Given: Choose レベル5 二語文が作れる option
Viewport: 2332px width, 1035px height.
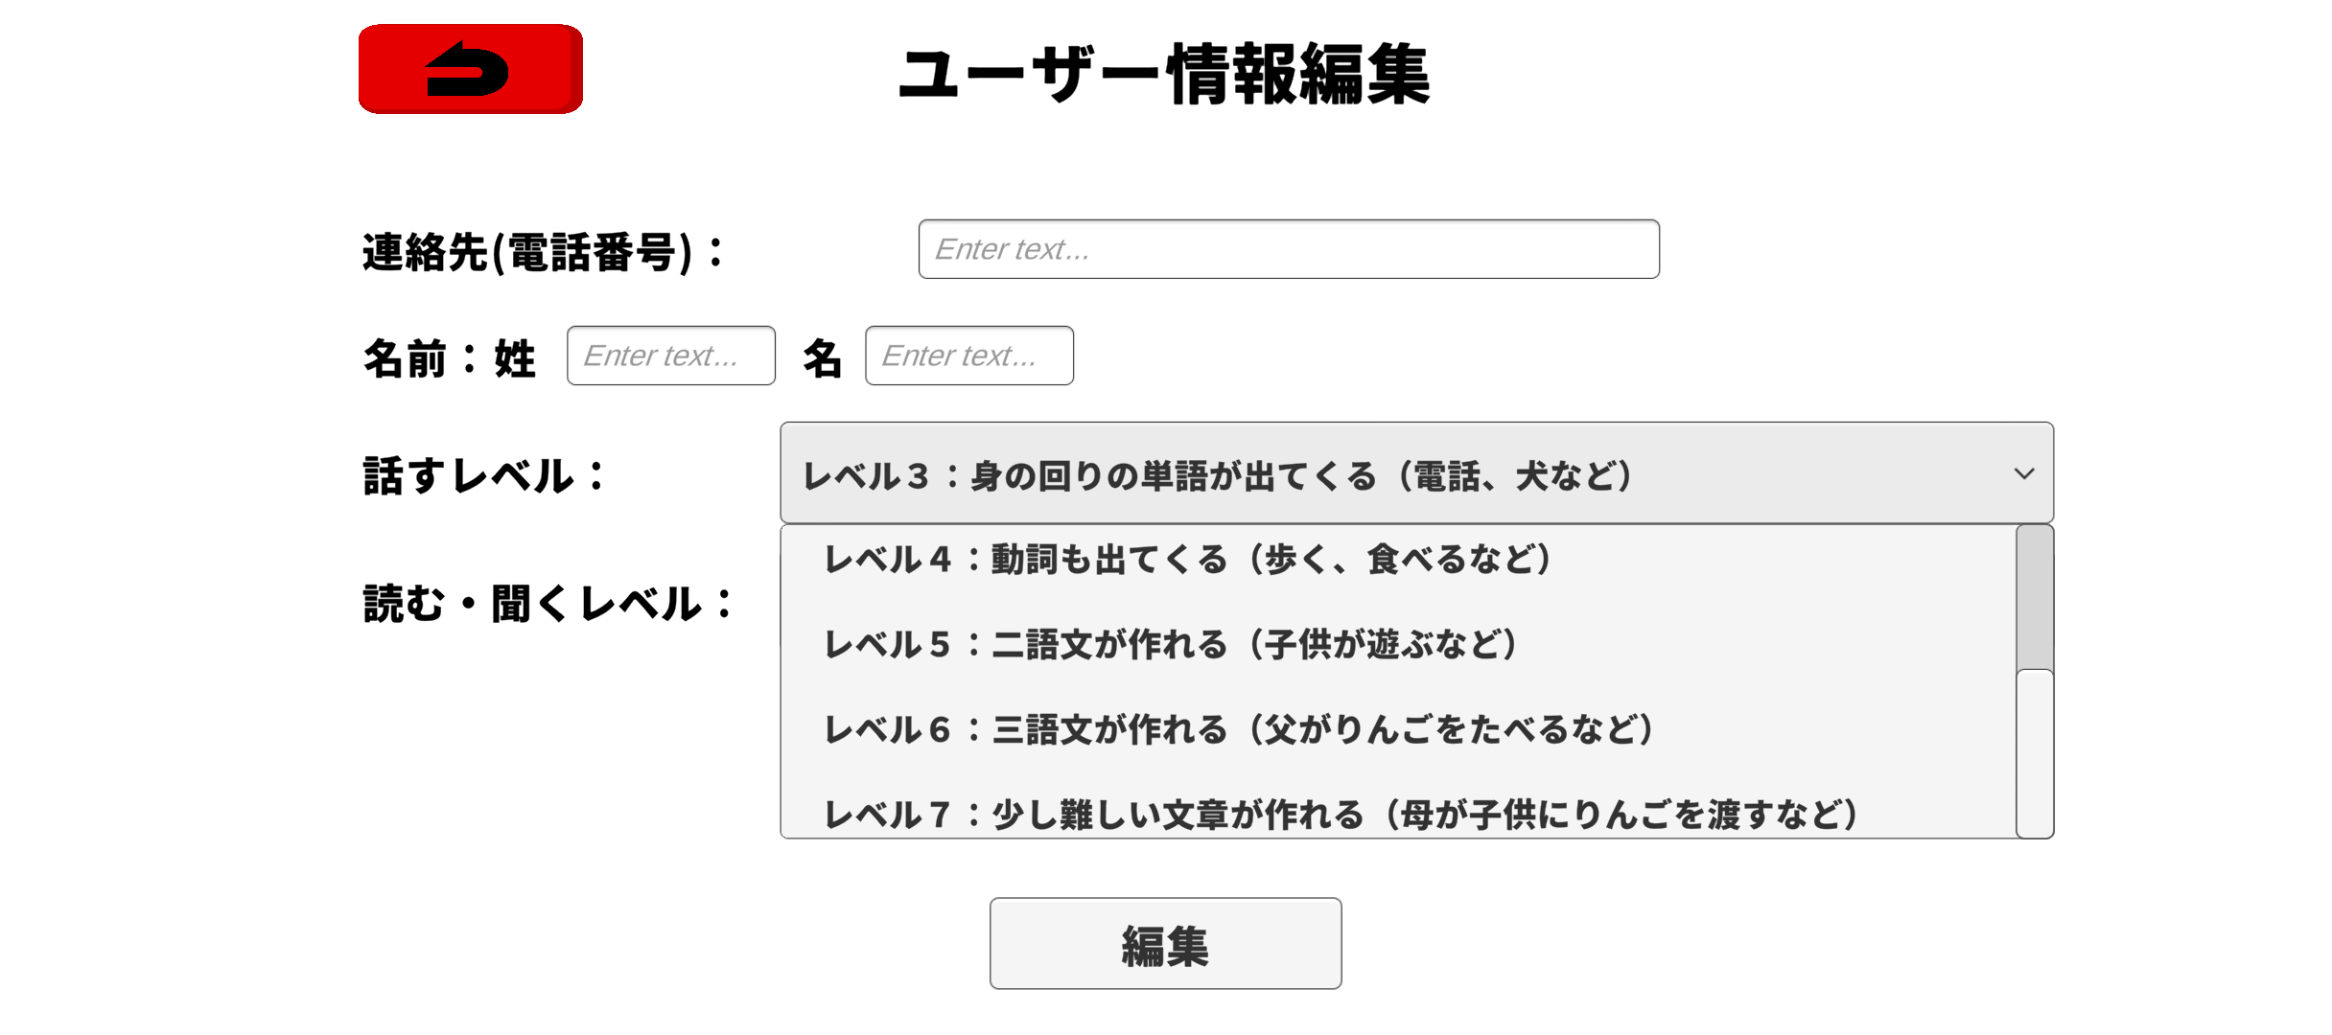Looking at the screenshot, I should pyautogui.click(x=1170, y=645).
